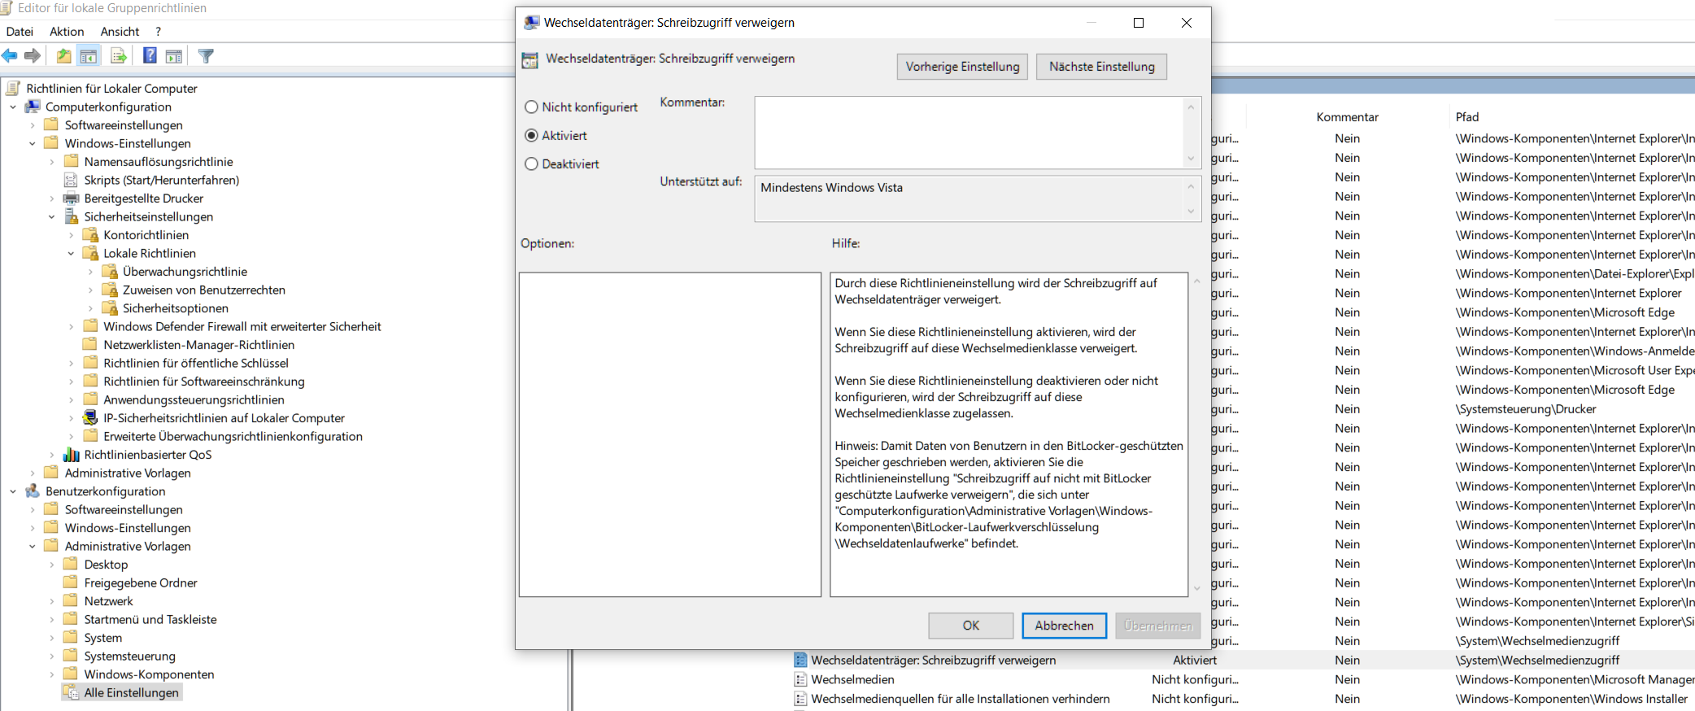The height and width of the screenshot is (711, 1695).
Task: Click the Sicherheitseinstellungen lock icon
Action: point(71,216)
